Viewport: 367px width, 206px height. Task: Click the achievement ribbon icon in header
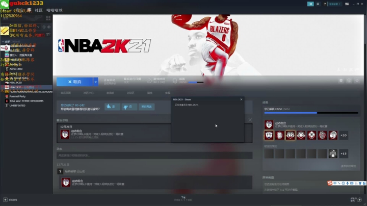(175, 81)
